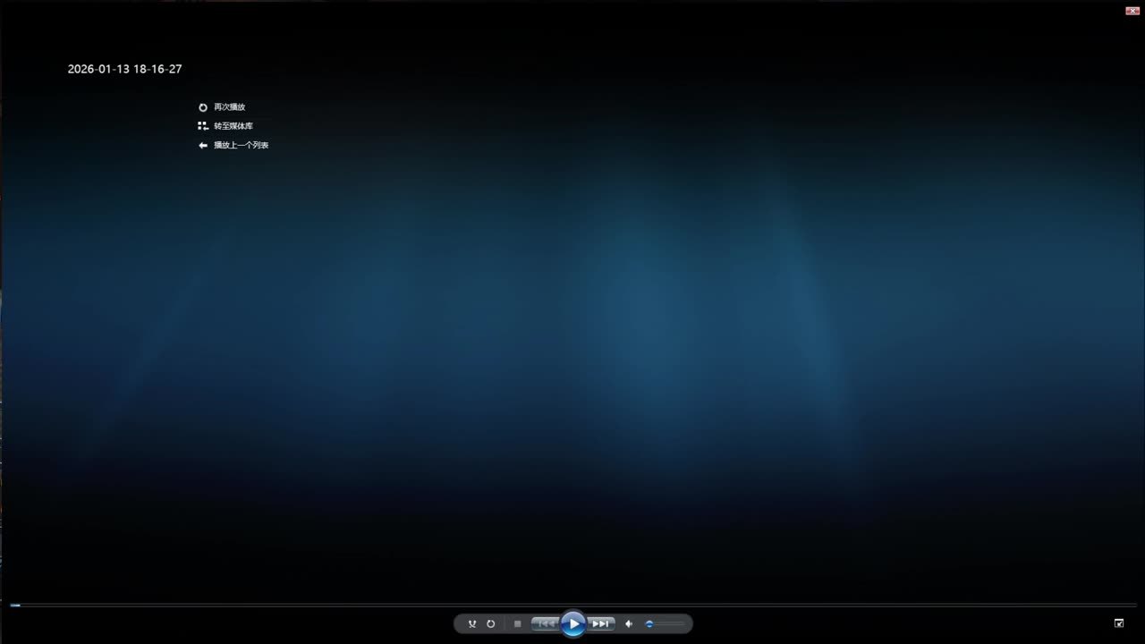Toggle shuffle mode in the playback bar
This screenshot has height=644, width=1145.
(472, 623)
